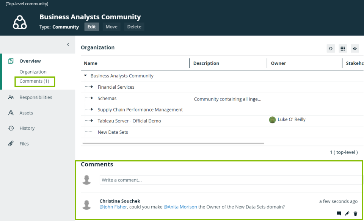The width and height of the screenshot is (364, 221).
Task: Open the grid view icon in Organization header
Action: [343, 49]
